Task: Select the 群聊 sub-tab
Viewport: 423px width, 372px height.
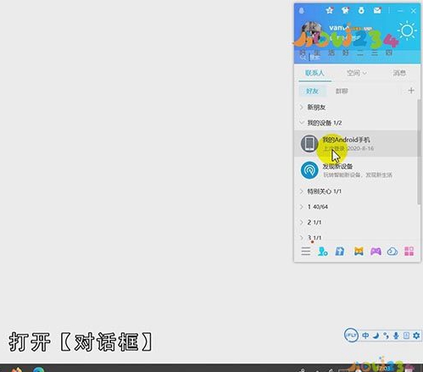Action: click(342, 91)
